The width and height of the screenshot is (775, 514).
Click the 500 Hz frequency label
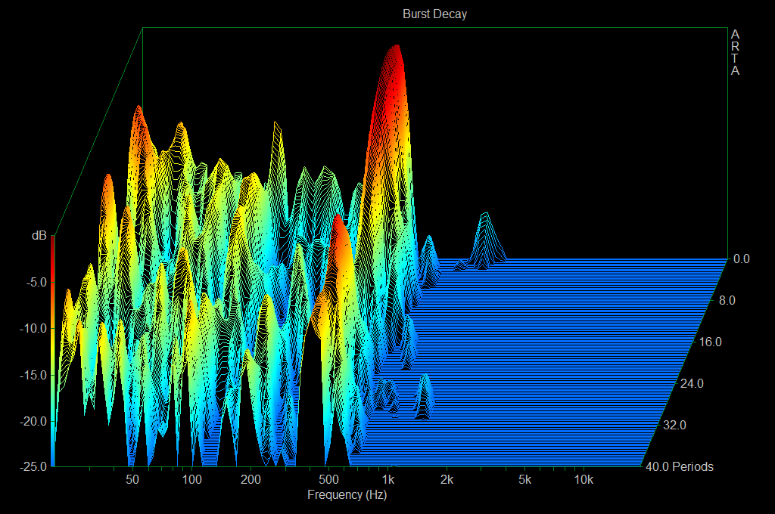[x=328, y=479]
